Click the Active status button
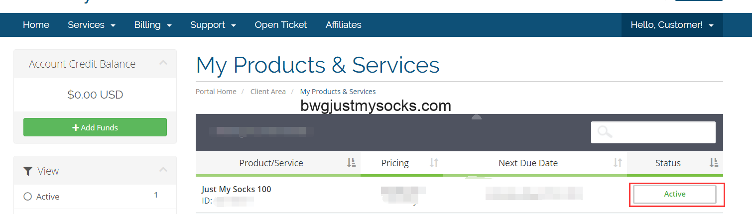752x214 pixels. (x=675, y=194)
